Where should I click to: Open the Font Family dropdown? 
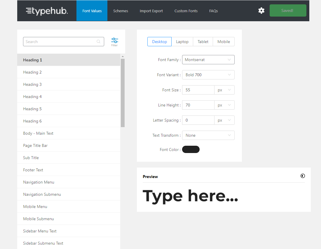coord(208,60)
